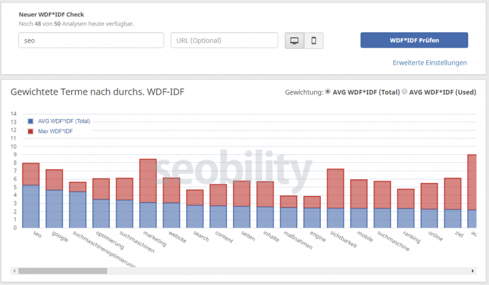The image size is (489, 285).
Task: Click the horizontal chart scrollbar thumb
Action: [x=63, y=271]
